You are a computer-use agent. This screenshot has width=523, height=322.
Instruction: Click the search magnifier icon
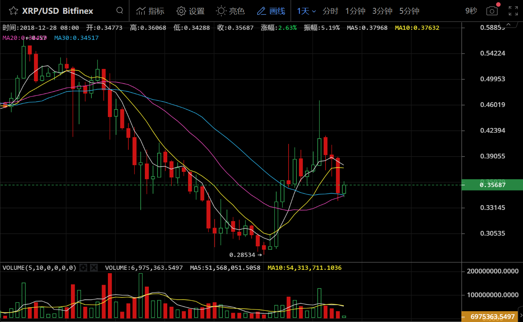(119, 10)
